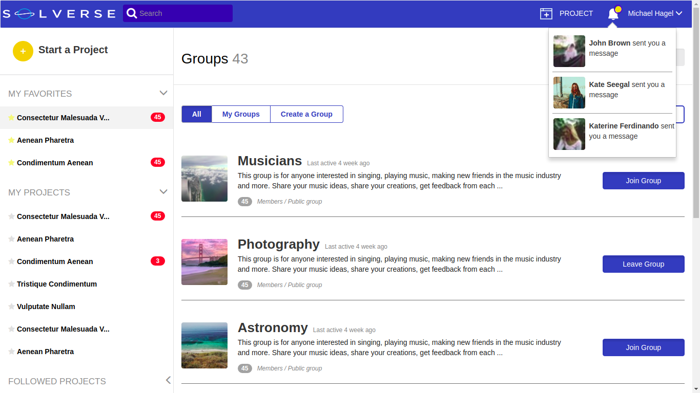Click the Solverse logo
This screenshot has height=393, width=700.
[59, 14]
